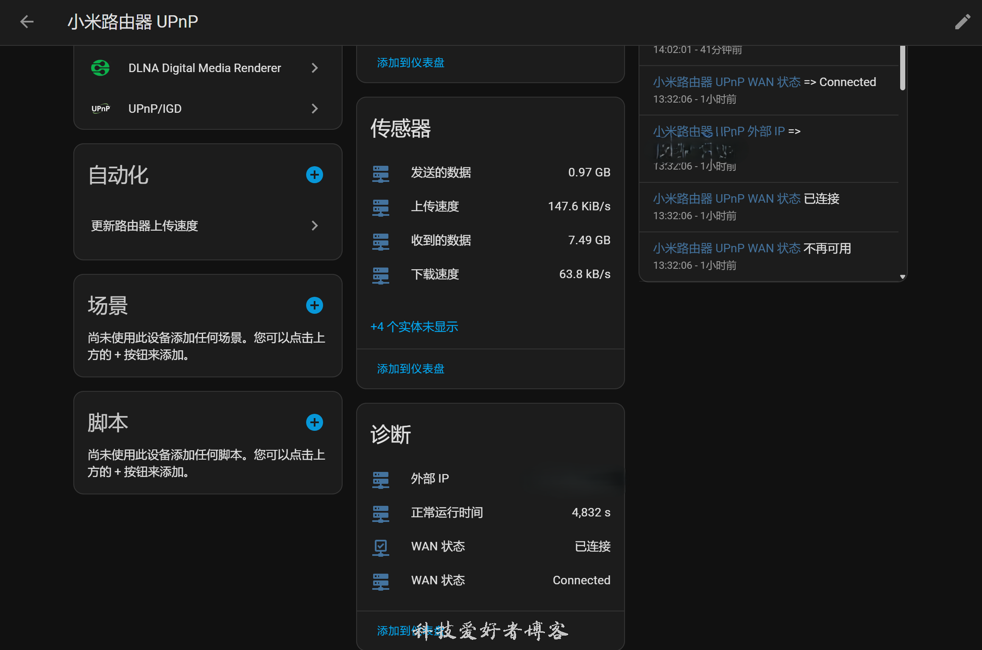Open logbook link WAN 状态 => Connected
This screenshot has width=982, height=650.
727,82
